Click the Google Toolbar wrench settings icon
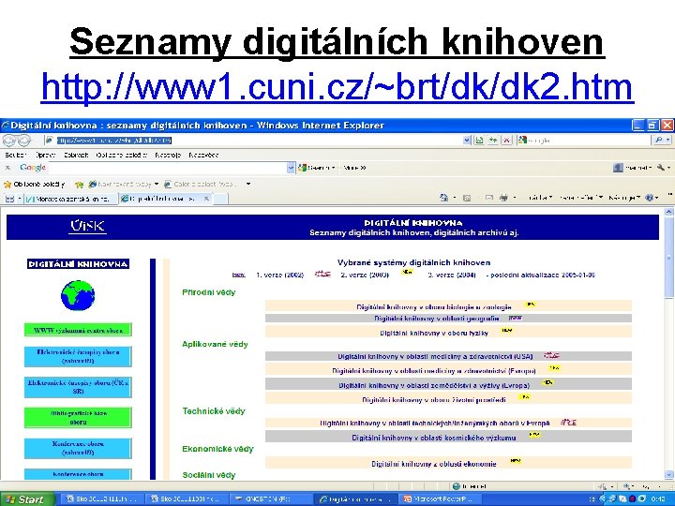The height and width of the screenshot is (506, 675). tap(660, 168)
